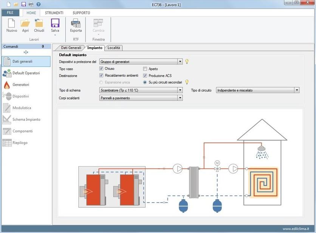Viewport: 316px width, 233px height.
Task: Switch to the Località tab
Action: tap(113, 48)
